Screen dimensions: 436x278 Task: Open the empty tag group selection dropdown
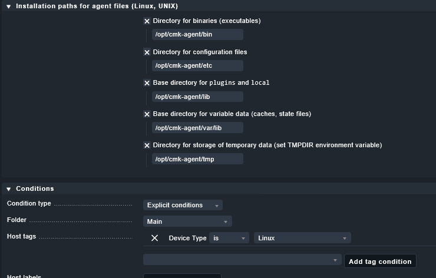pos(242,260)
